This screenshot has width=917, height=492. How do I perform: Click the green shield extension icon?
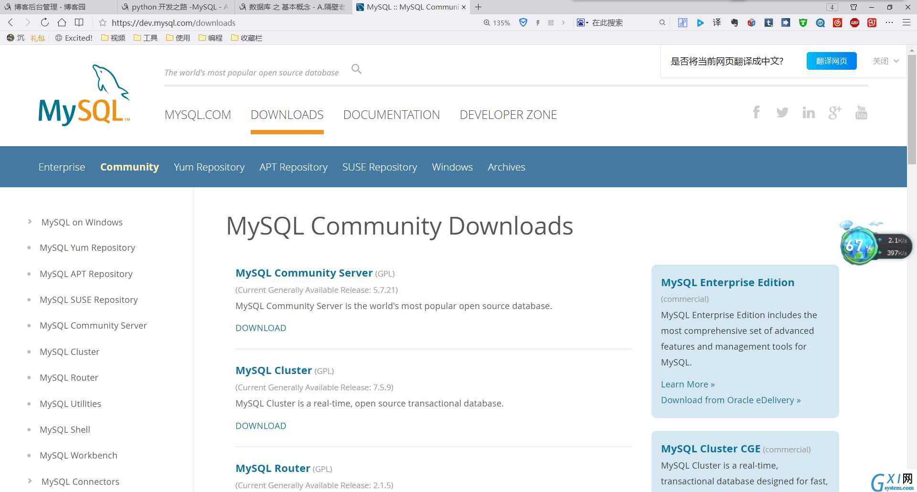click(x=803, y=22)
